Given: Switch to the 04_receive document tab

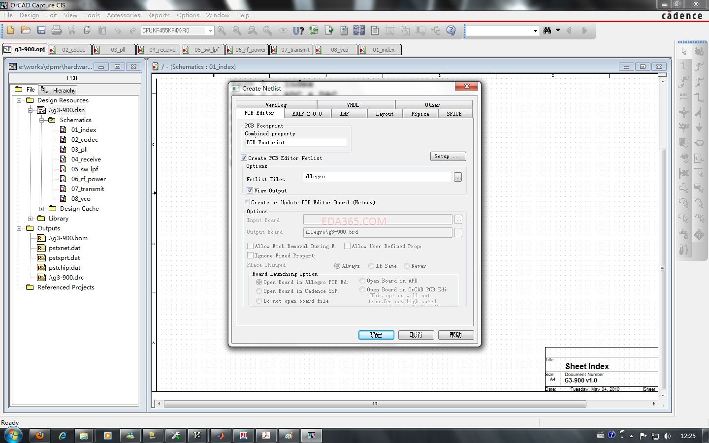Looking at the screenshot, I should [158, 50].
